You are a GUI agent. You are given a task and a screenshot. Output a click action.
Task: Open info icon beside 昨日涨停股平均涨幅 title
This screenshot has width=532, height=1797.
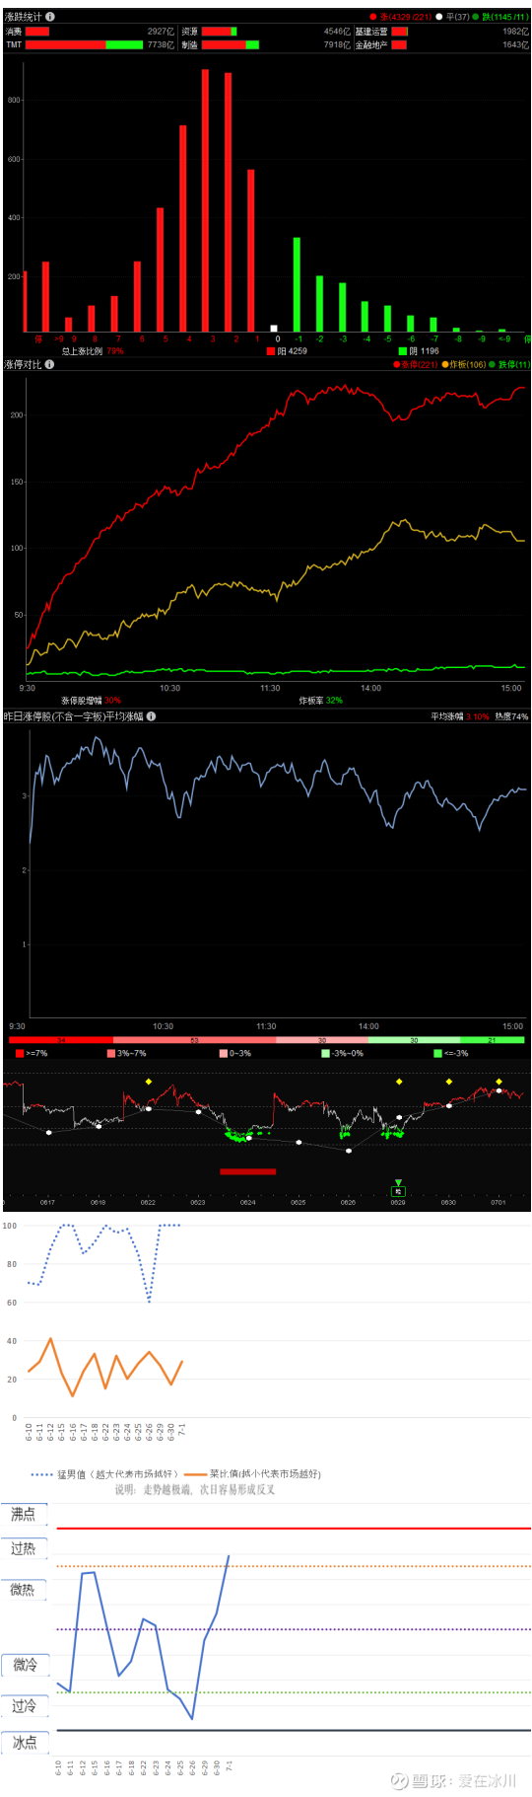[151, 716]
